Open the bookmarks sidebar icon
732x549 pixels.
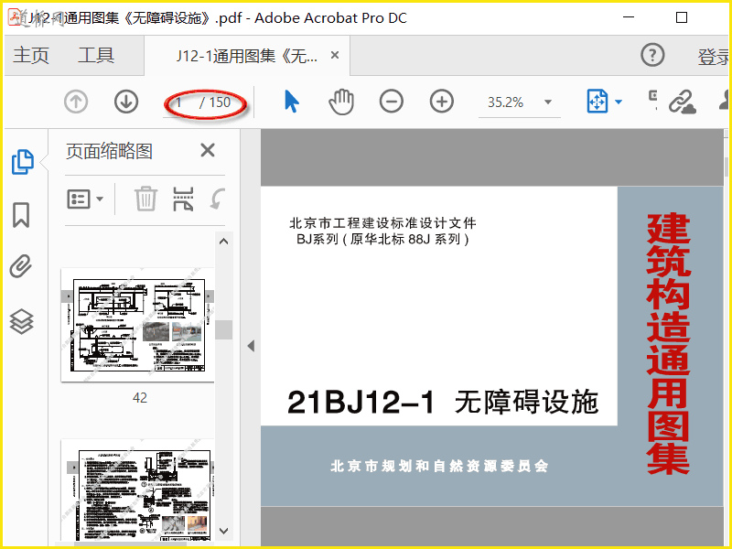tap(21, 215)
